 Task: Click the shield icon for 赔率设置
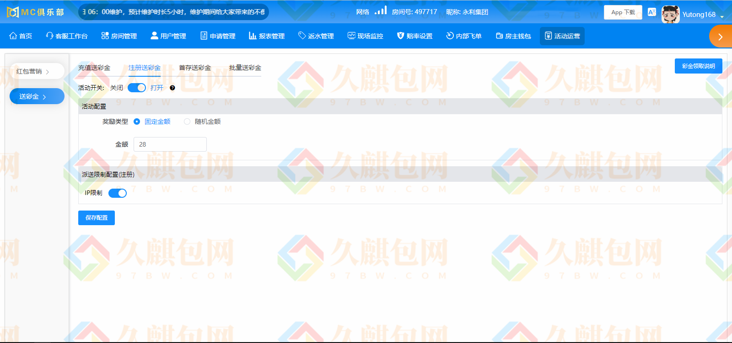(400, 36)
